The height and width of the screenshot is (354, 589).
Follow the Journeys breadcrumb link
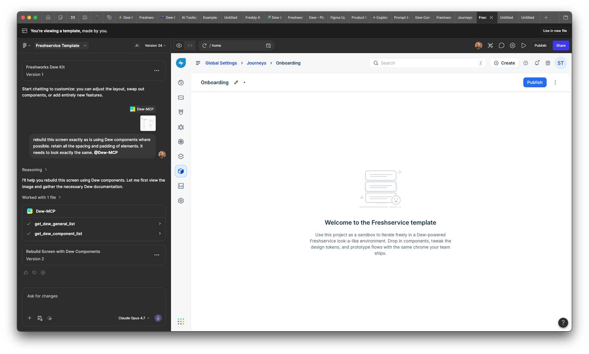pos(256,63)
